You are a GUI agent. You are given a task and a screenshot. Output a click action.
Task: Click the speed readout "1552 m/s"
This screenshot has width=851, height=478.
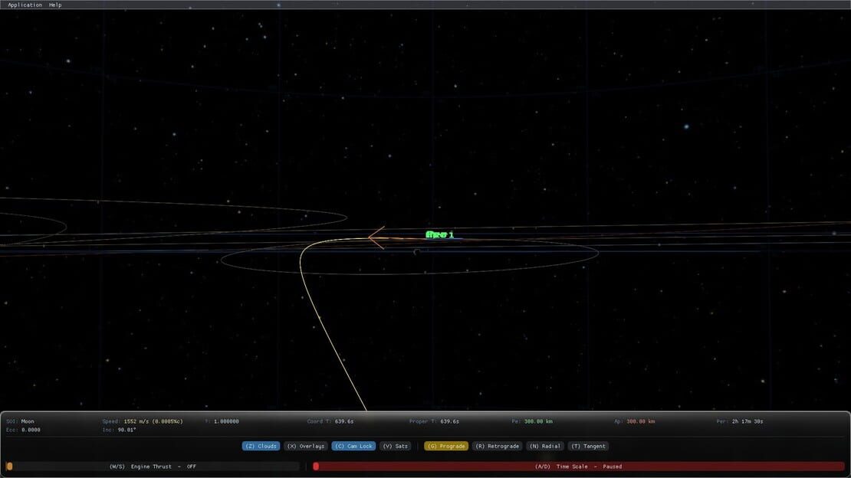point(136,421)
